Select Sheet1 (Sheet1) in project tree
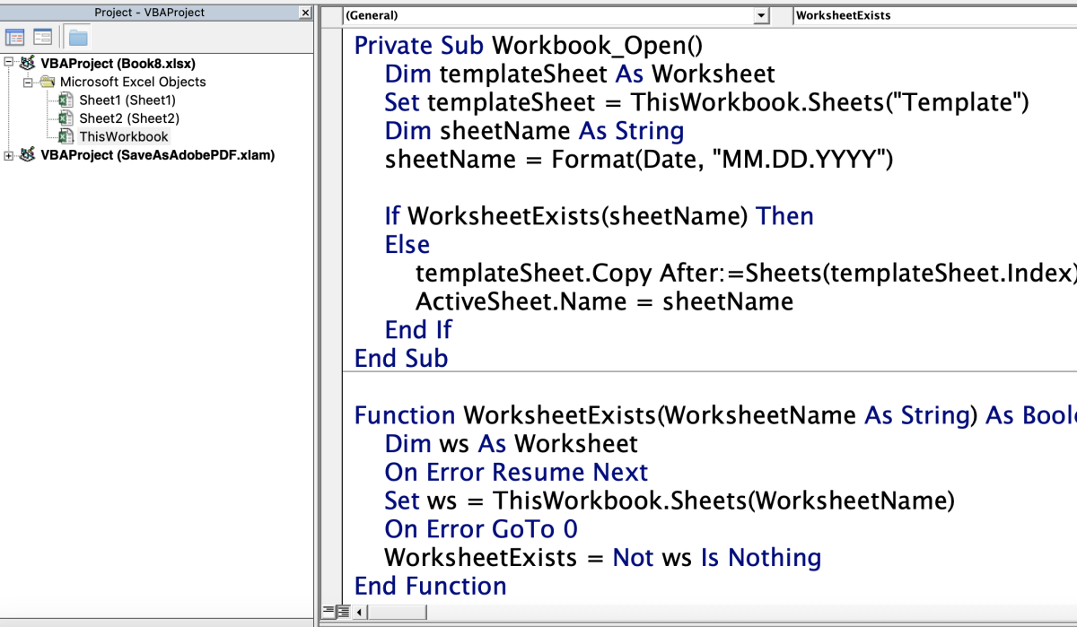Screen dimensions: 1077x627 click(127, 100)
